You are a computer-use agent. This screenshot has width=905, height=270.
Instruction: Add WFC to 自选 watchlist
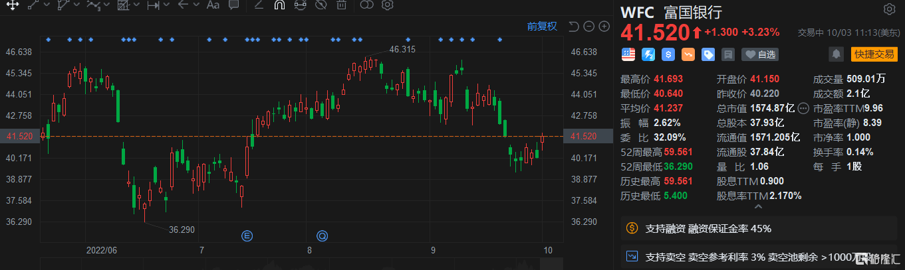pyautogui.click(x=759, y=54)
